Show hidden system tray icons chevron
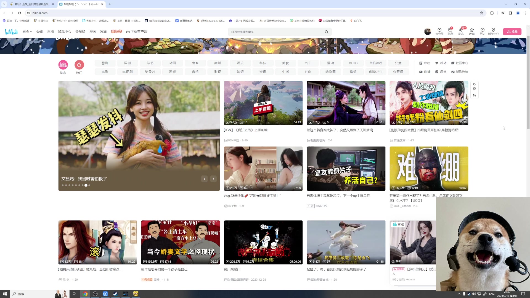The height and width of the screenshot is (298, 530). click(459, 294)
